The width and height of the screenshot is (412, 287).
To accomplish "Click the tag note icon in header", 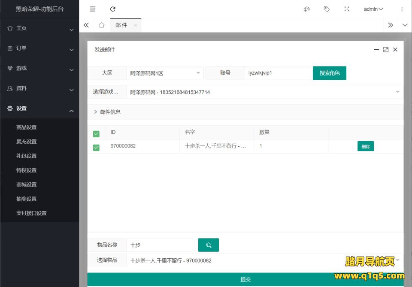I will point(327,9).
